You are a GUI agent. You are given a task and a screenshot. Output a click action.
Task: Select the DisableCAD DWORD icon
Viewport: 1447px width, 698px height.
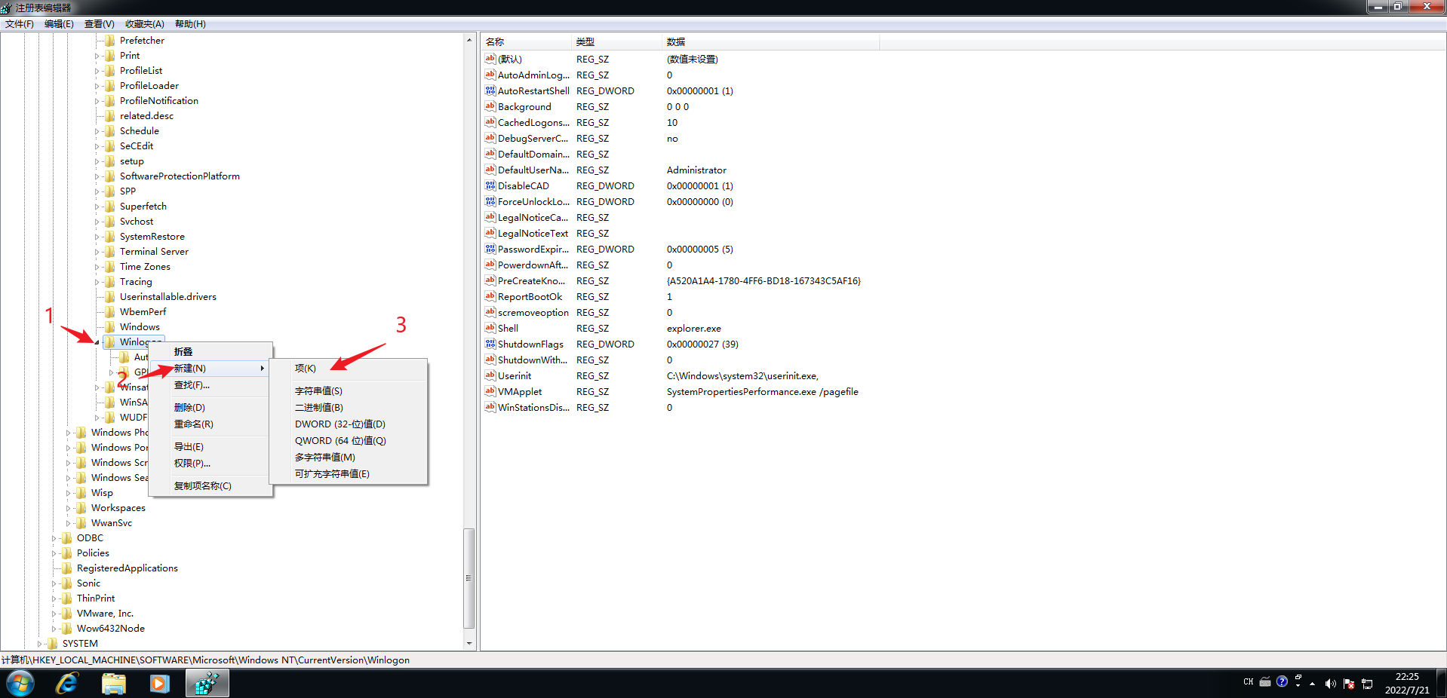490,185
